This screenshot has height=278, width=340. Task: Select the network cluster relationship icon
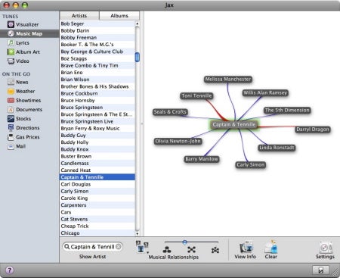(215, 250)
